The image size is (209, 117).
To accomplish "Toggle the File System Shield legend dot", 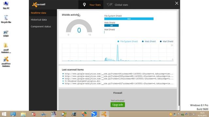I will (x=118, y=41).
